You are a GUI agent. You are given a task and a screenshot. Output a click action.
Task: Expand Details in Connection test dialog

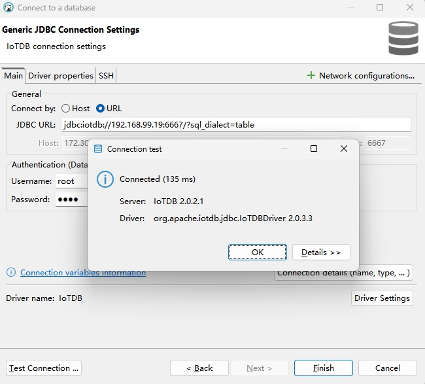pyautogui.click(x=321, y=253)
